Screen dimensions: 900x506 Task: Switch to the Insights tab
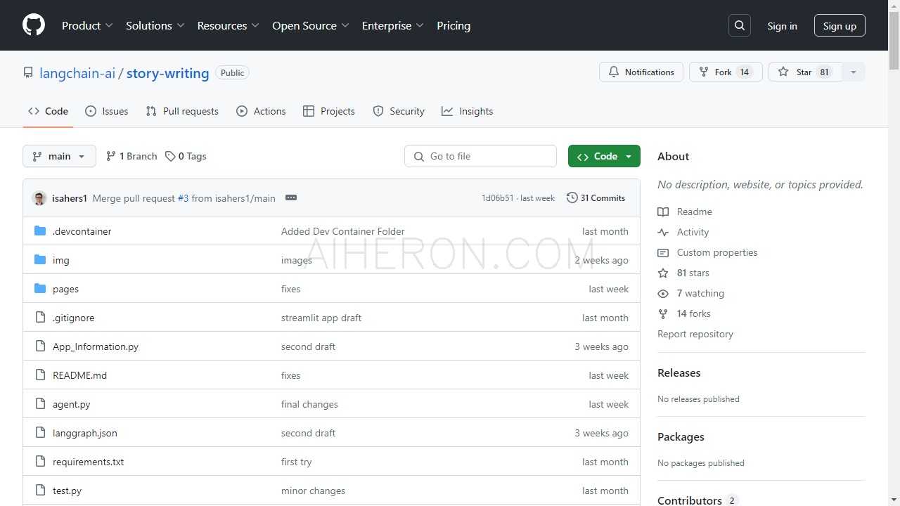468,111
